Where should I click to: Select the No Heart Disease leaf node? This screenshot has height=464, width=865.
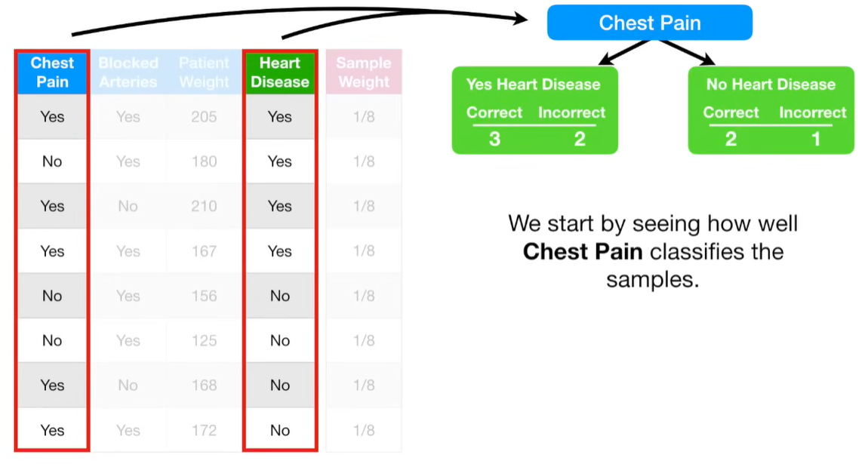[x=771, y=85]
